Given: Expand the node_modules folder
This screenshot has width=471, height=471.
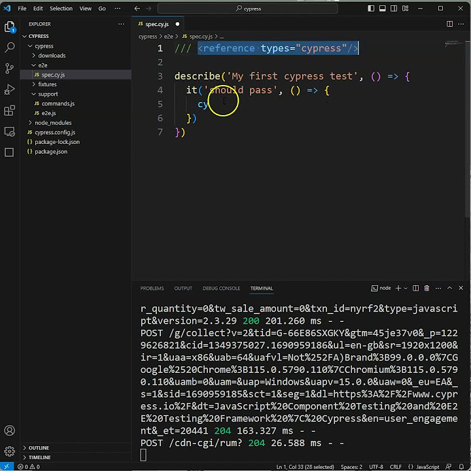Looking at the screenshot, I should tap(30, 123).
